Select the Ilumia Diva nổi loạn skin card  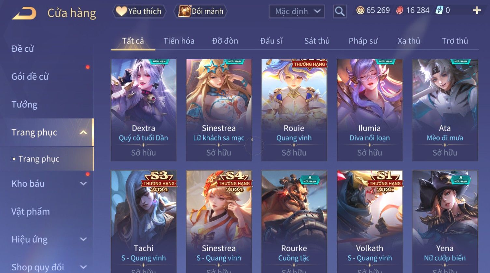(370, 110)
